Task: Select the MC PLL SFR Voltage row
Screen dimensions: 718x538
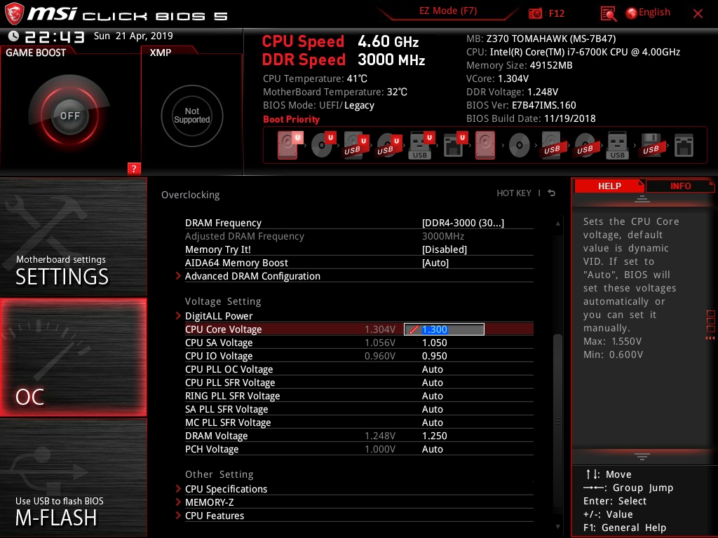Action: pyautogui.click(x=359, y=422)
